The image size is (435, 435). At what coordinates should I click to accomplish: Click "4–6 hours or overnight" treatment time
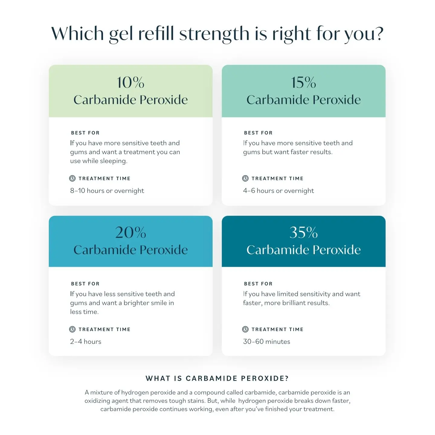278,191
